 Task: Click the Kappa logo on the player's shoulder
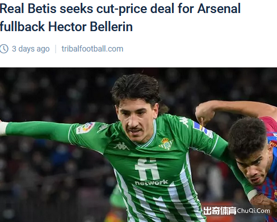click(183, 122)
